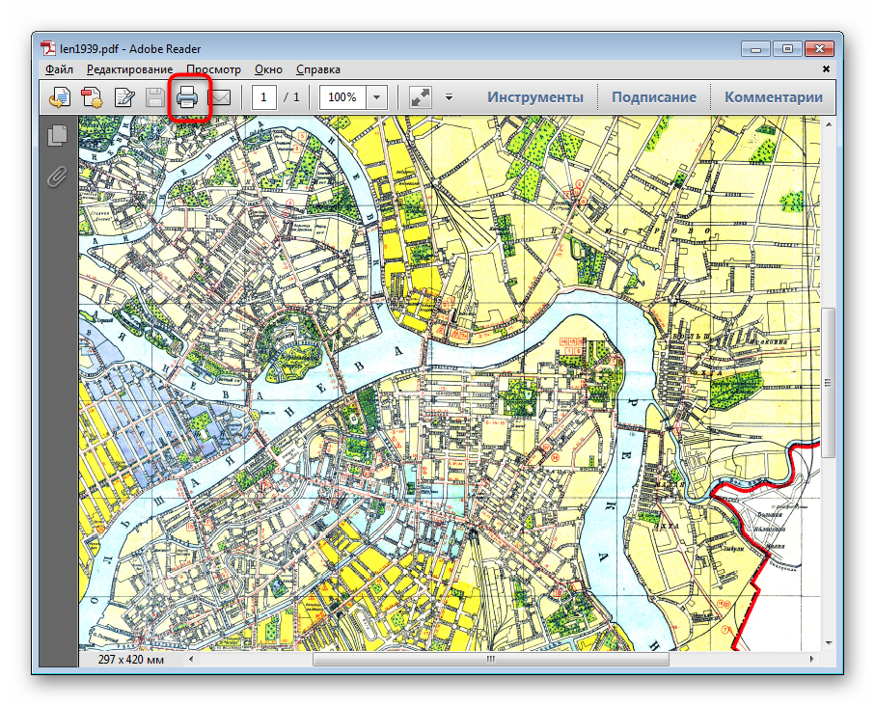Expand the zoom level dropdown arrow
Image resolution: width=875 pixels, height=706 pixels.
click(376, 97)
